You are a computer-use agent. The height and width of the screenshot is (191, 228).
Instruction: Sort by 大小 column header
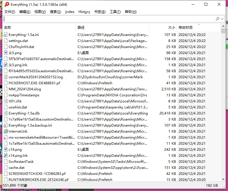(163, 28)
